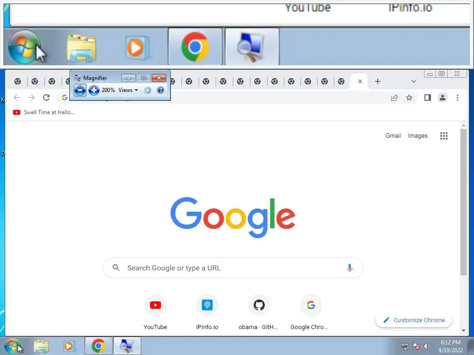Viewport: 474px width, 355px height.
Task: Click magnifying glass icon in search box
Action: click(x=116, y=268)
